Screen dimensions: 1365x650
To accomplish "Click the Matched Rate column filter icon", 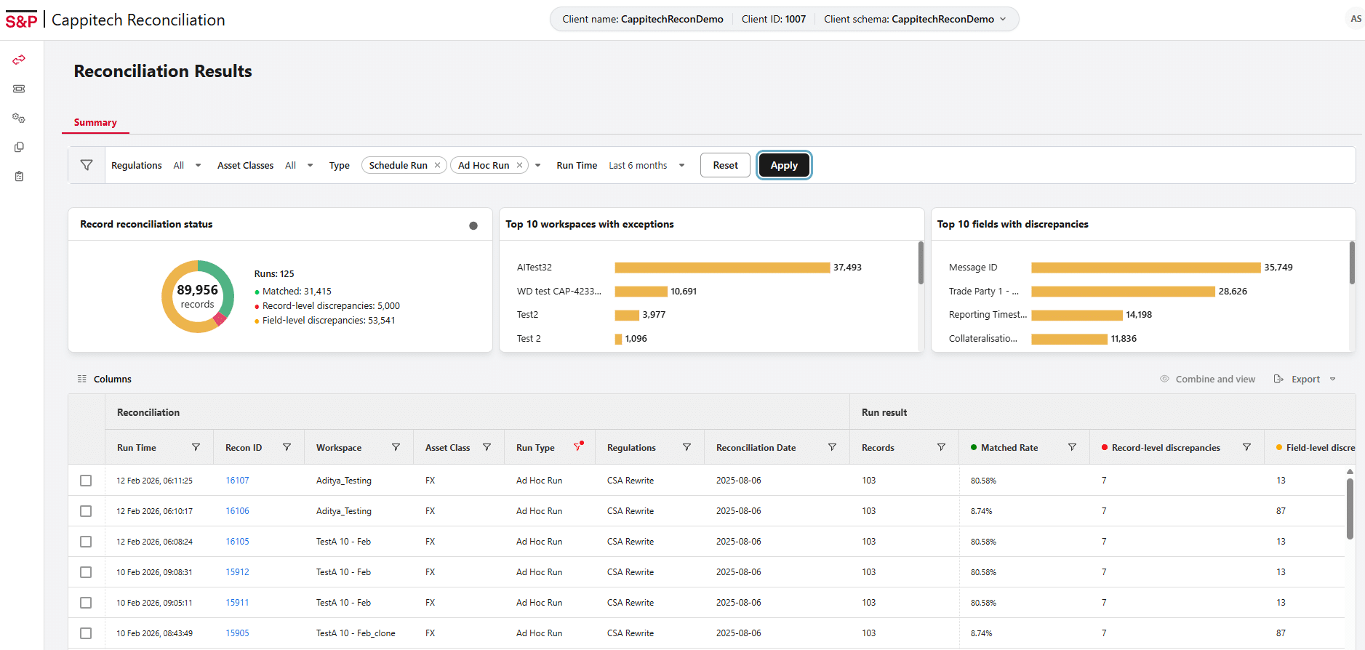I will coord(1072,447).
